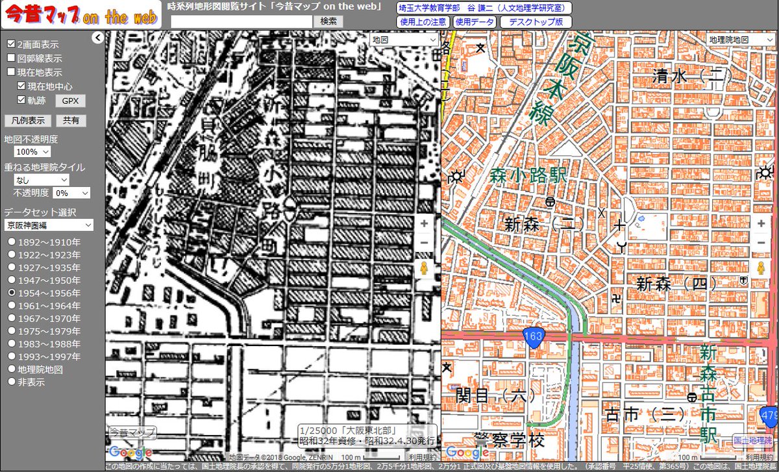Toggle the 軌跡 checkbox
This screenshot has height=472, width=779.
point(21,100)
